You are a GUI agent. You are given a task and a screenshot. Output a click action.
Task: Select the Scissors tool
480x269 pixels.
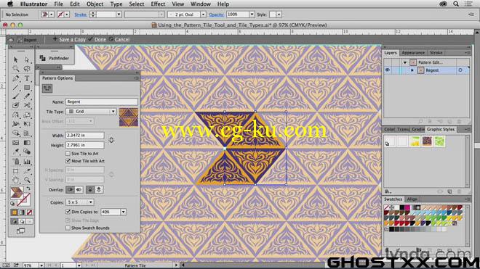tap(27, 106)
